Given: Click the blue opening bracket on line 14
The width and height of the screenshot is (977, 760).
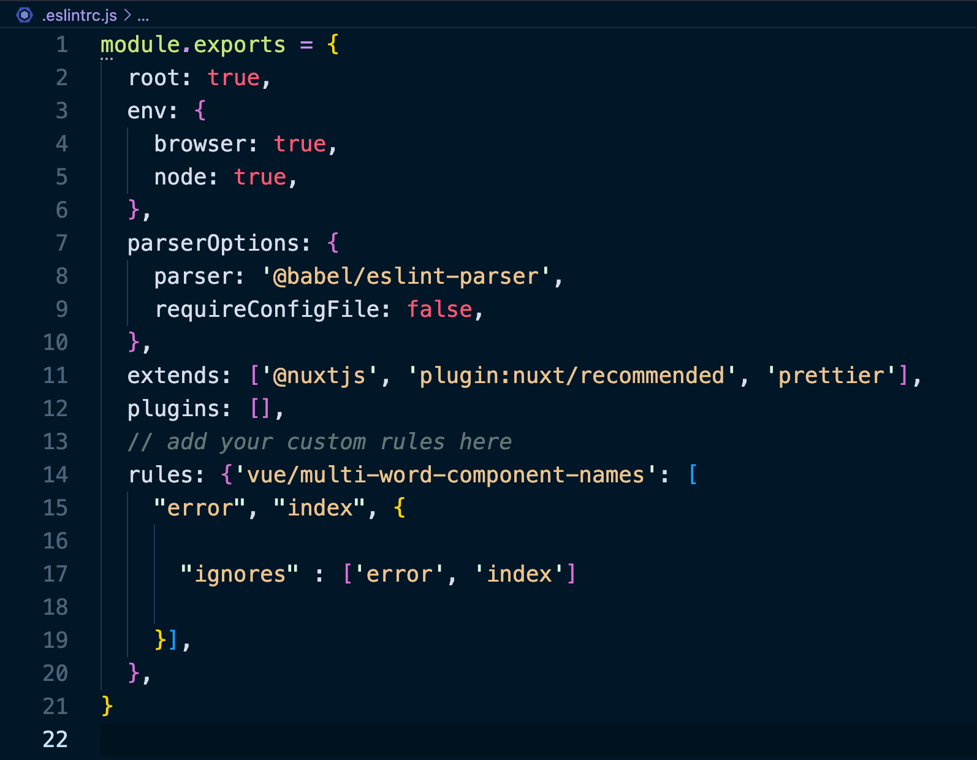Looking at the screenshot, I should [693, 474].
